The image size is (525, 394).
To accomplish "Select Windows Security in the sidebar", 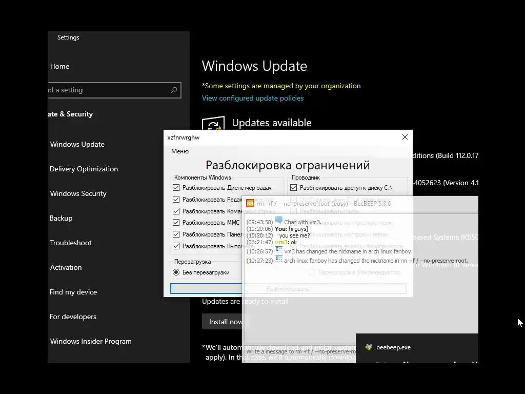I will point(78,193).
